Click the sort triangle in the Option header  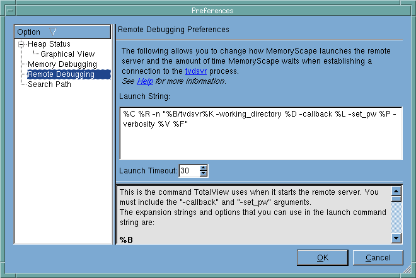[x=52, y=32]
